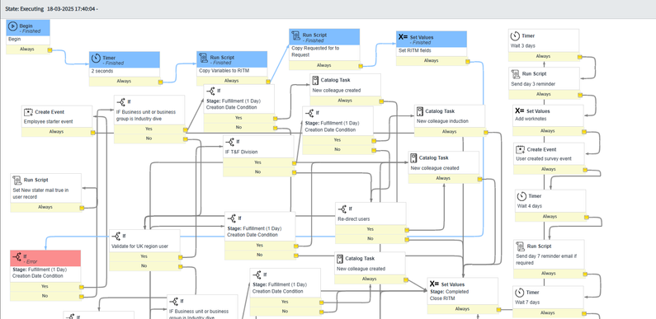Click the No output of 'Validate for UK region user'
Image resolution: width=656 pixels, height=319 pixels.
click(x=144, y=266)
